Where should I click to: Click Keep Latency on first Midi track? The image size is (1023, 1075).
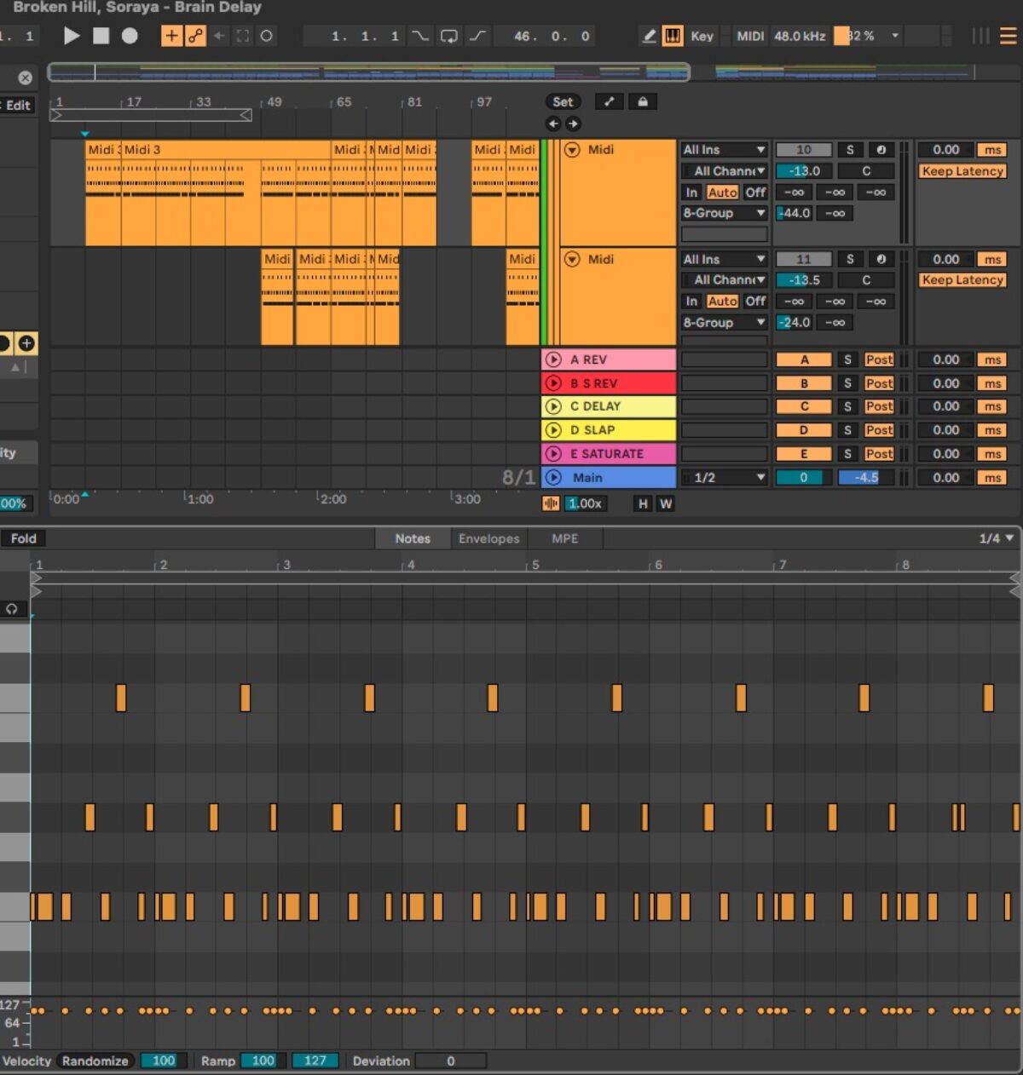tap(962, 171)
